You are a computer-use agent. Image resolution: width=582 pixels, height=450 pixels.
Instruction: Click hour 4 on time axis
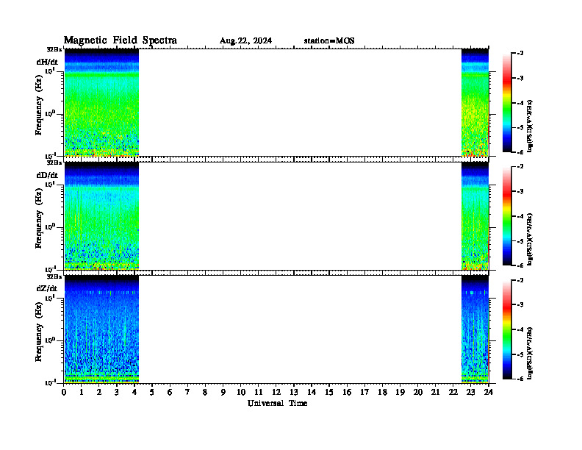click(134, 393)
